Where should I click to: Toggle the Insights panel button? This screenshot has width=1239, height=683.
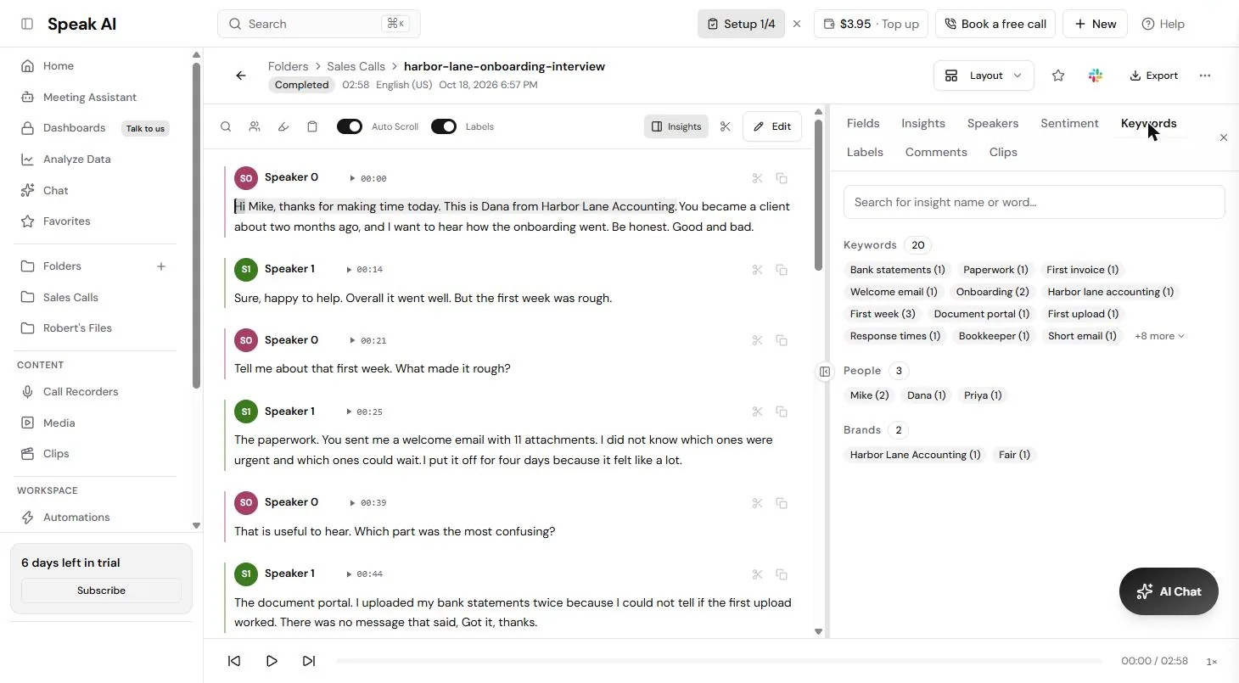click(x=676, y=126)
